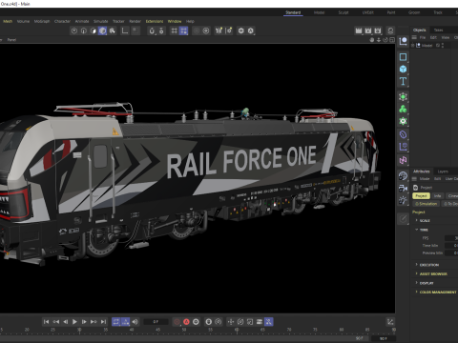Go to end of animation
Image resolution: width=458 pixels, height=343 pixels.
point(103,322)
